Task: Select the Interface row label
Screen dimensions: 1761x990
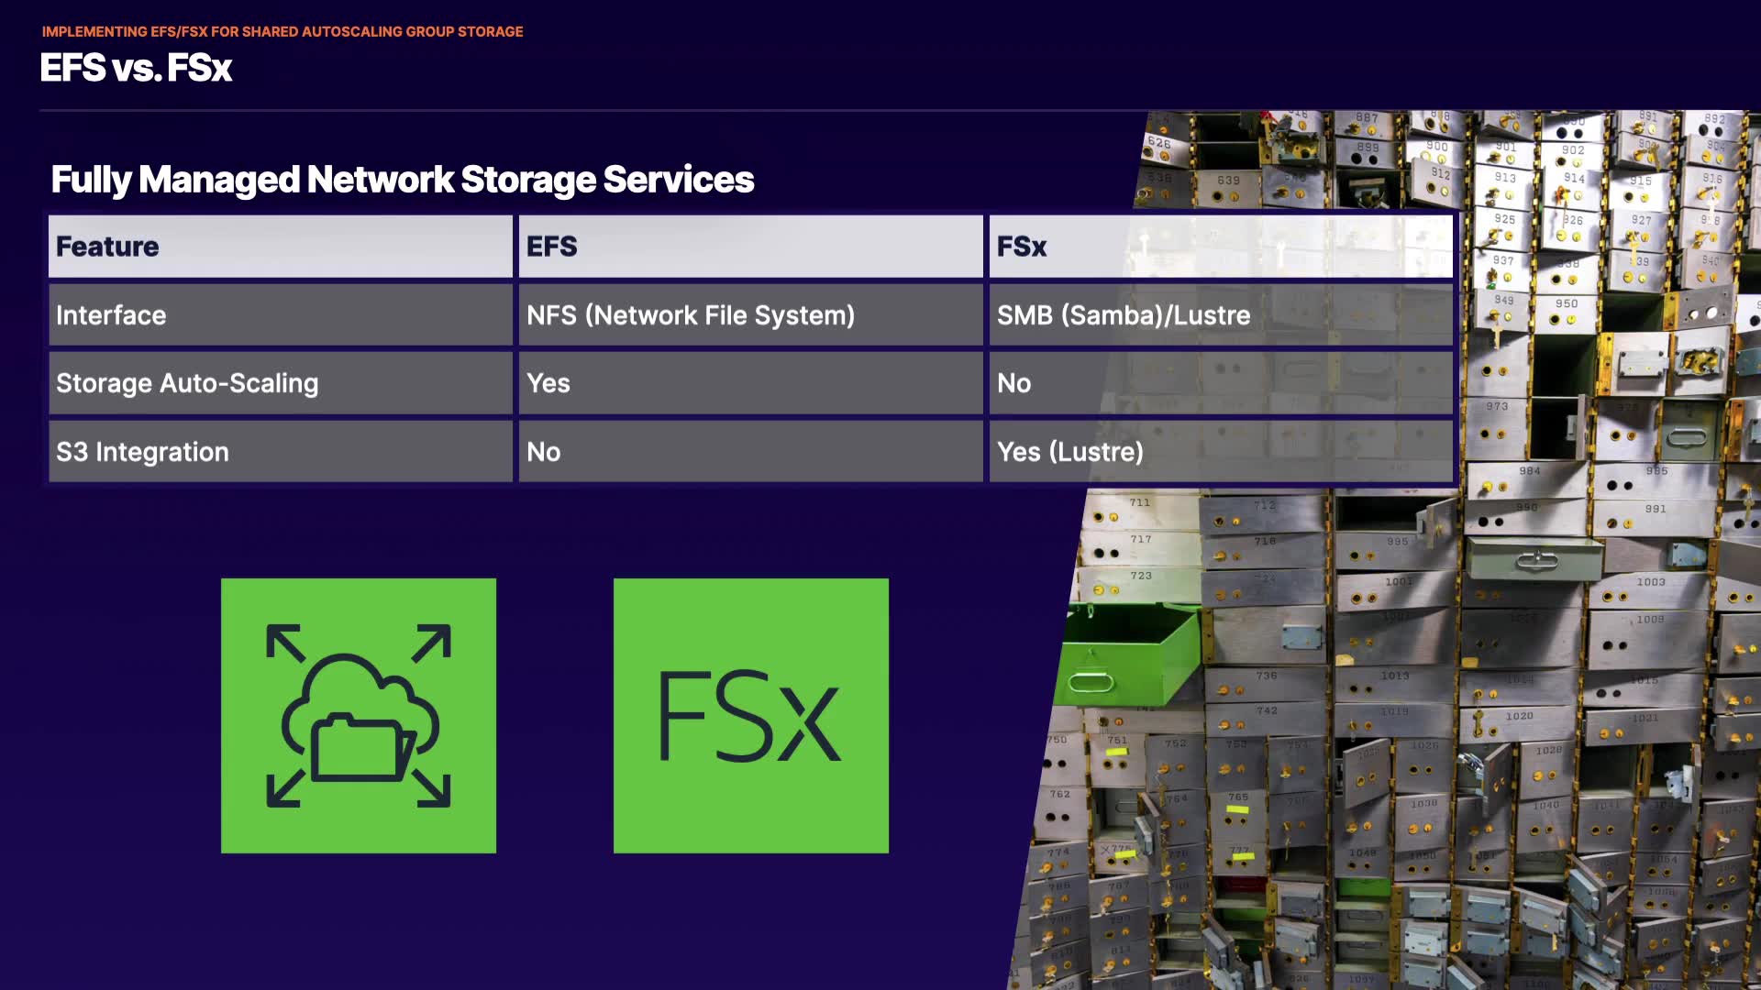Action: (111, 315)
